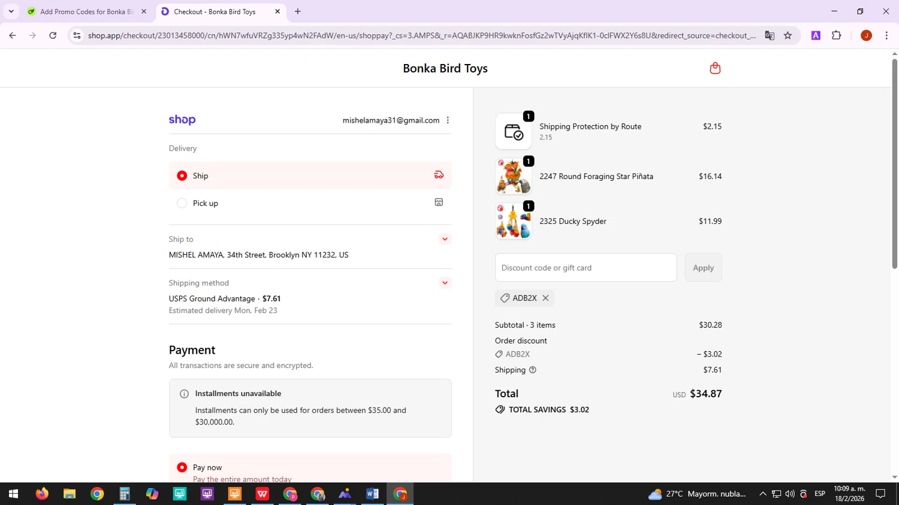
Task: Select the Pick up radio button
Action: [182, 203]
